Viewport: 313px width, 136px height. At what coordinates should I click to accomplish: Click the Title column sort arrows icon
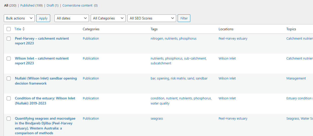pos(24,29)
